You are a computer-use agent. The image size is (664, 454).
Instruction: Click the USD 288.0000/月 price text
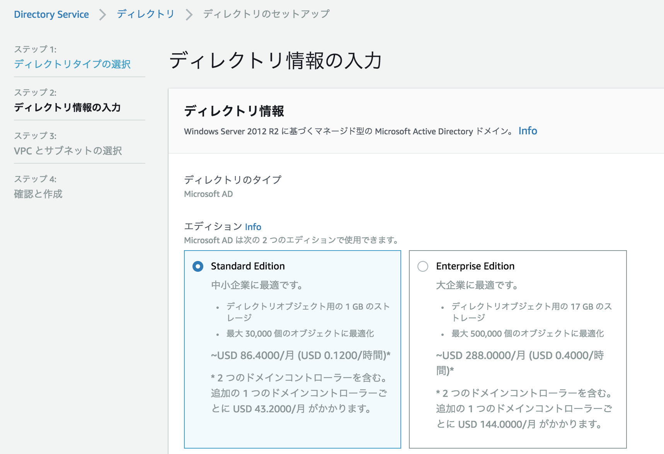point(520,363)
